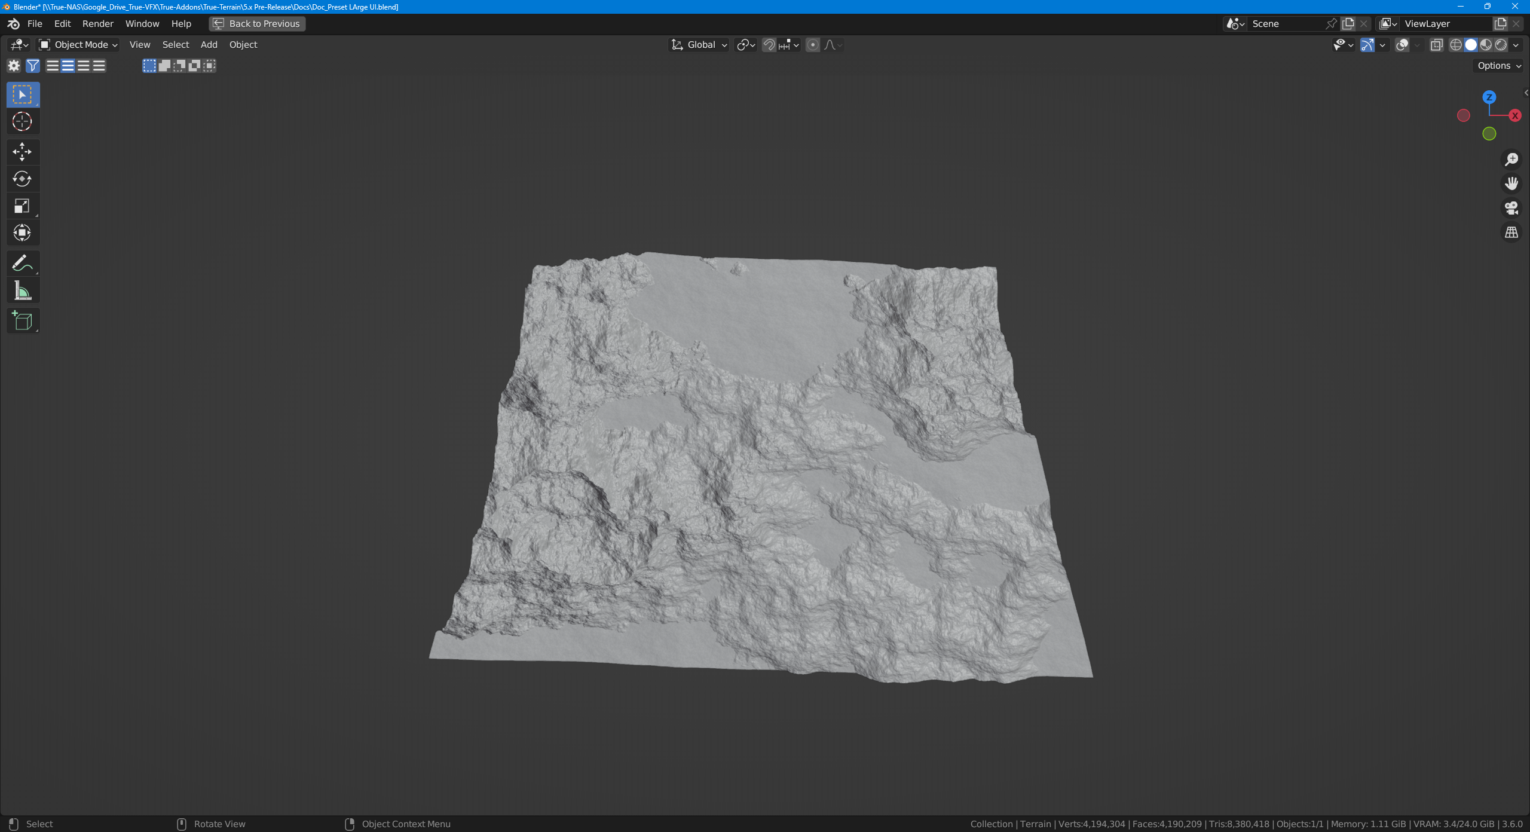Viewport: 1530px width, 832px height.
Task: Click the Add Cube tool
Action: coord(22,321)
